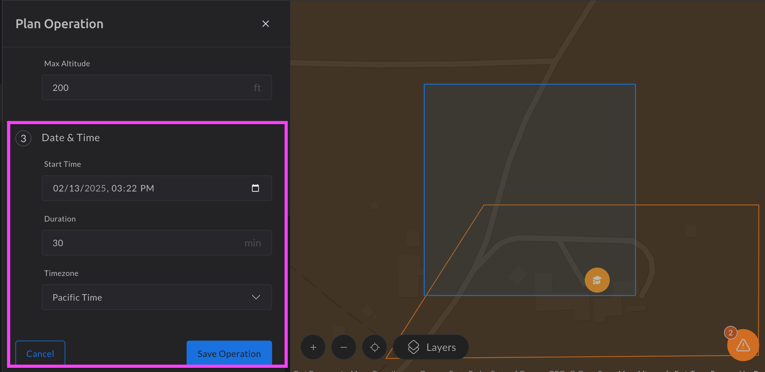Zoom out of the map
This screenshot has height=372, width=765.
click(344, 347)
